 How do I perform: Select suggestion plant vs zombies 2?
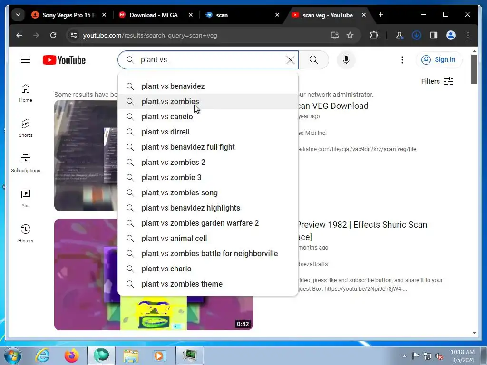[x=208, y=163]
